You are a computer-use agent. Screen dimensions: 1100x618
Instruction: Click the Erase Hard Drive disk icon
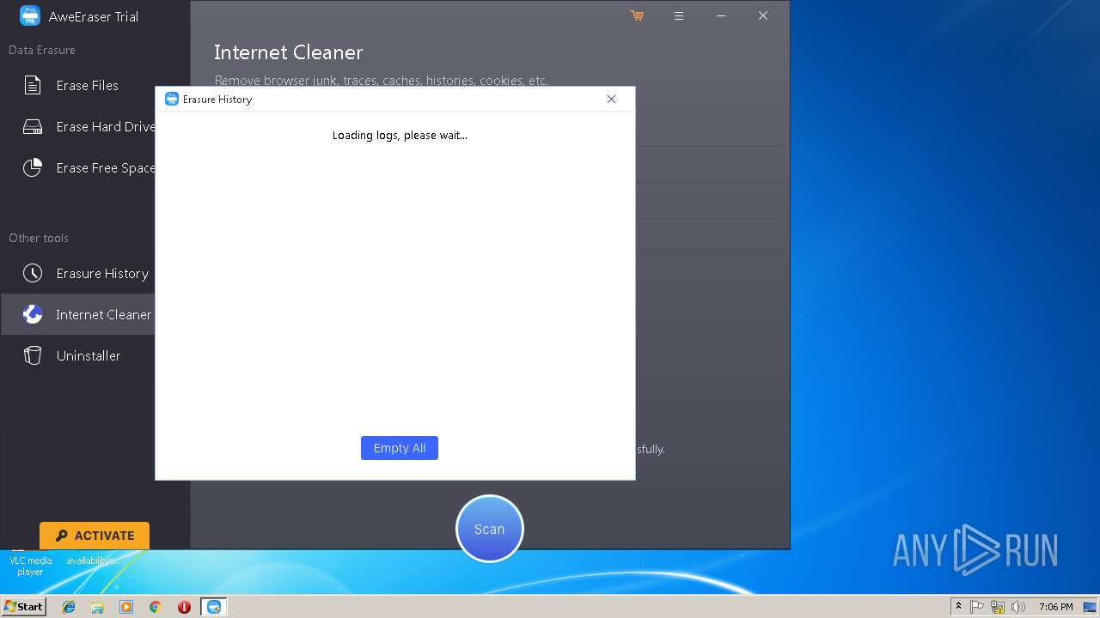point(33,127)
